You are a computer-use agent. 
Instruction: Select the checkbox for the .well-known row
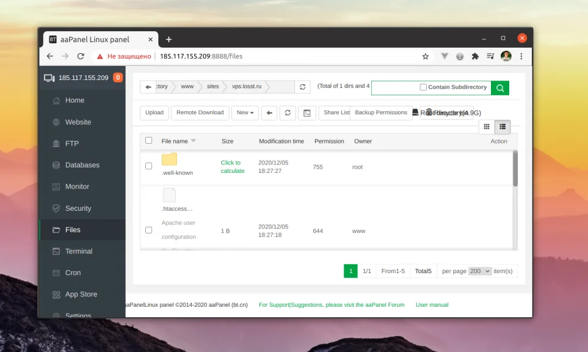[148, 166]
